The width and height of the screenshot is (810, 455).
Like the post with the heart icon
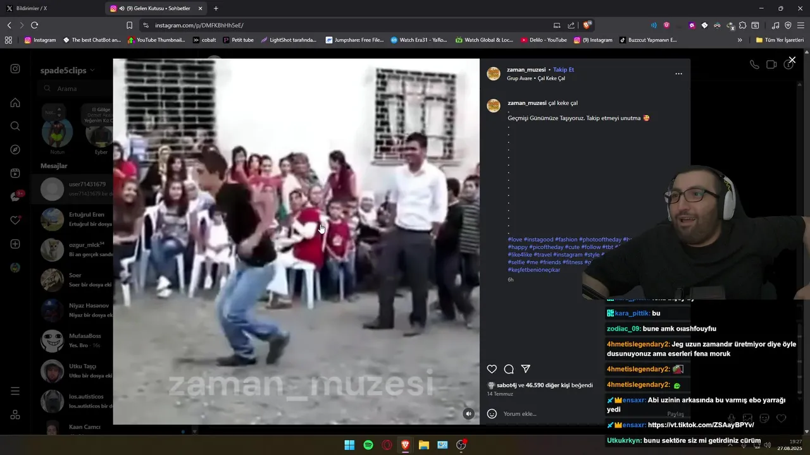pyautogui.click(x=492, y=369)
